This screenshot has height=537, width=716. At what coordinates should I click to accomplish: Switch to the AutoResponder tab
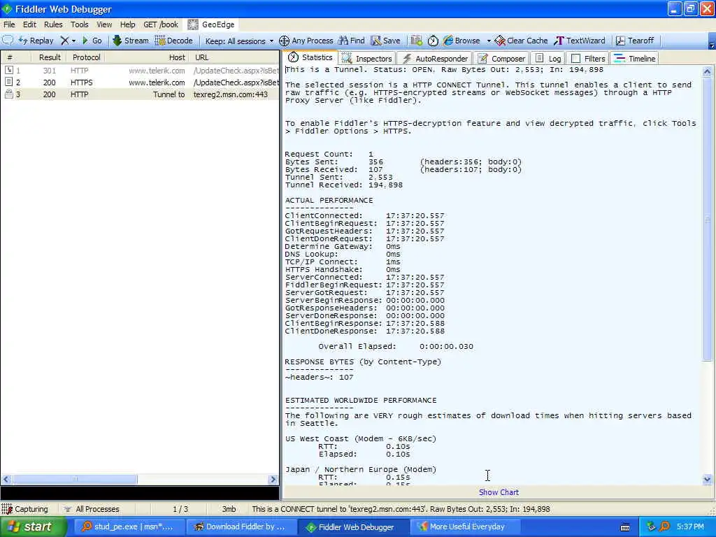[435, 59]
